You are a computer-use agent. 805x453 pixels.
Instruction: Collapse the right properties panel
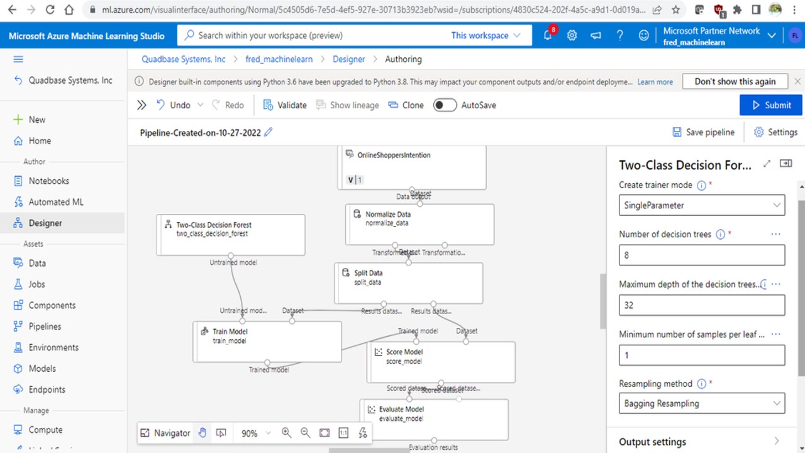tap(786, 164)
